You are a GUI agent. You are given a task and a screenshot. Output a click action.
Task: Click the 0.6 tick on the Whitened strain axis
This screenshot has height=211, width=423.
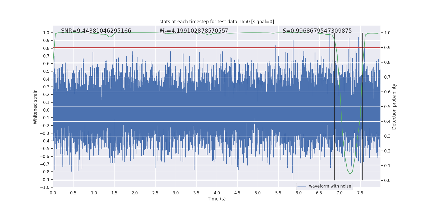[46, 64]
